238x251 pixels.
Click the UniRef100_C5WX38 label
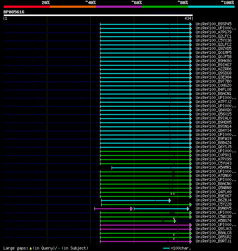(213, 217)
